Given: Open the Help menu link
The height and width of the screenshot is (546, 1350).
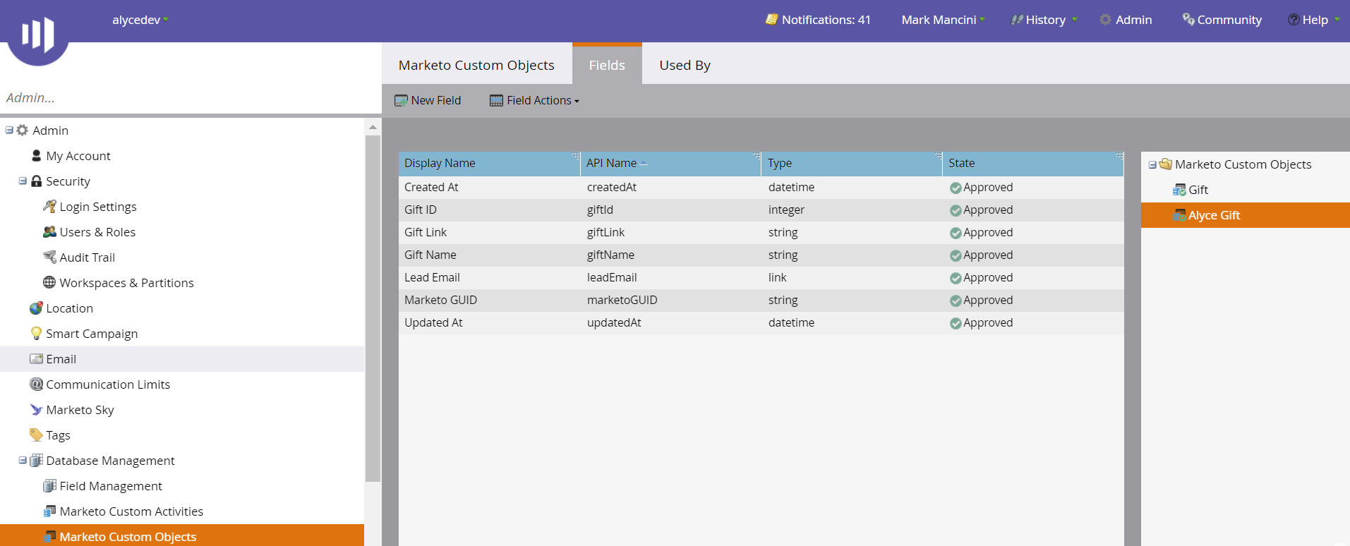Looking at the screenshot, I should pos(1313,20).
